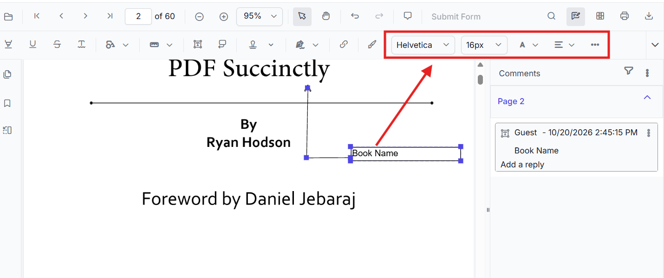Click the link annotation icon
This screenshot has width=664, height=278.
click(x=344, y=45)
